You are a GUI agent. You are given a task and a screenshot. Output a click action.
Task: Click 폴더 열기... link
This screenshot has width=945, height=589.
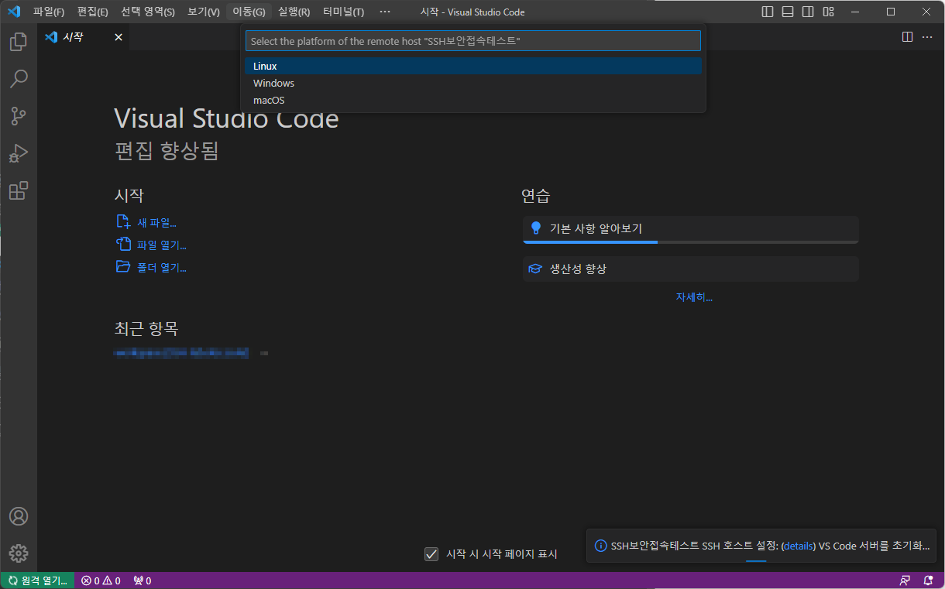click(151, 267)
